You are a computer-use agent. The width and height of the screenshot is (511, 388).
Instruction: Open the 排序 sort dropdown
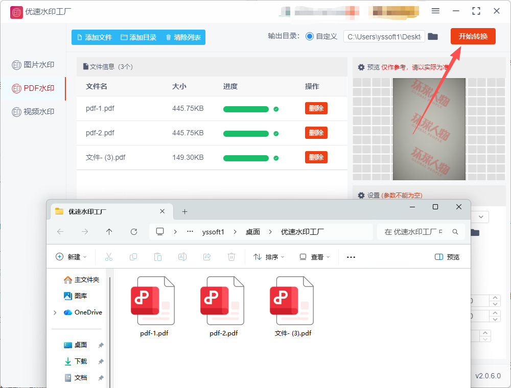pyautogui.click(x=269, y=257)
